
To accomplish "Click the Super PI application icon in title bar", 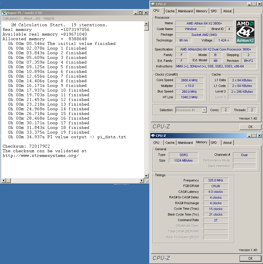I will pyautogui.click(x=4, y=13).
